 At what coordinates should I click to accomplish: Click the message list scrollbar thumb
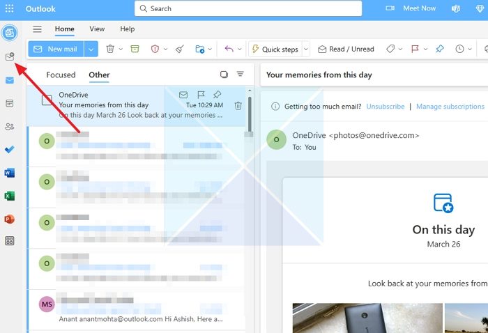tap(250, 115)
